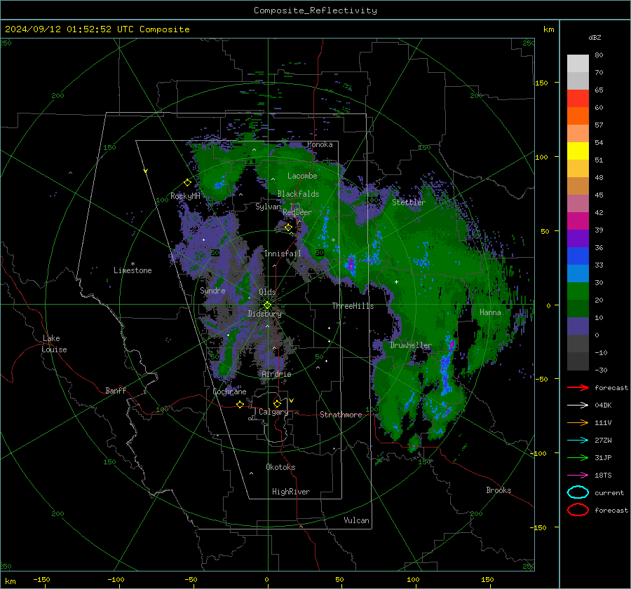
Task: Click the yellow diamond marker above Calgary
Action: (277, 403)
